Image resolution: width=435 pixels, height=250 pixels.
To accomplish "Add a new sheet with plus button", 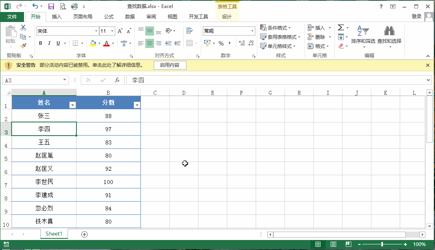I will point(84,234).
